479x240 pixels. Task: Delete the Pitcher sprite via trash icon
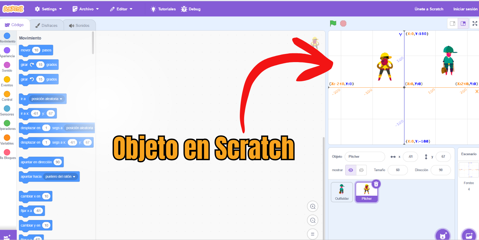(376, 184)
